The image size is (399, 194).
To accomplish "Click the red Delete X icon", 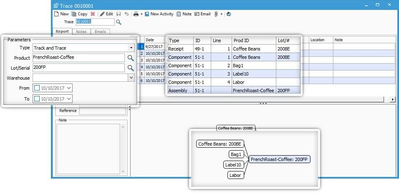I will pyautogui.click(x=93, y=14).
